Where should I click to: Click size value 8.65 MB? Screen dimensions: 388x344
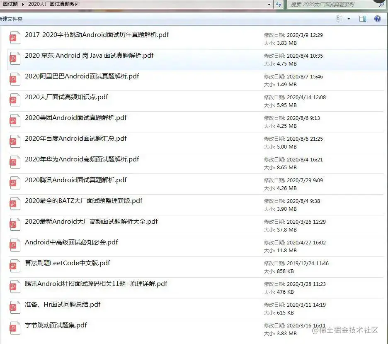pyautogui.click(x=287, y=168)
